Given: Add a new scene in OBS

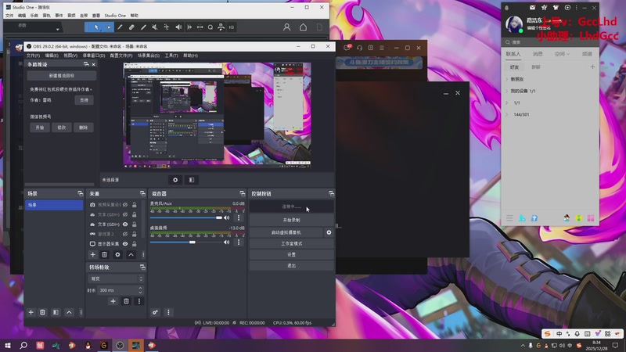Looking at the screenshot, I should [31, 312].
